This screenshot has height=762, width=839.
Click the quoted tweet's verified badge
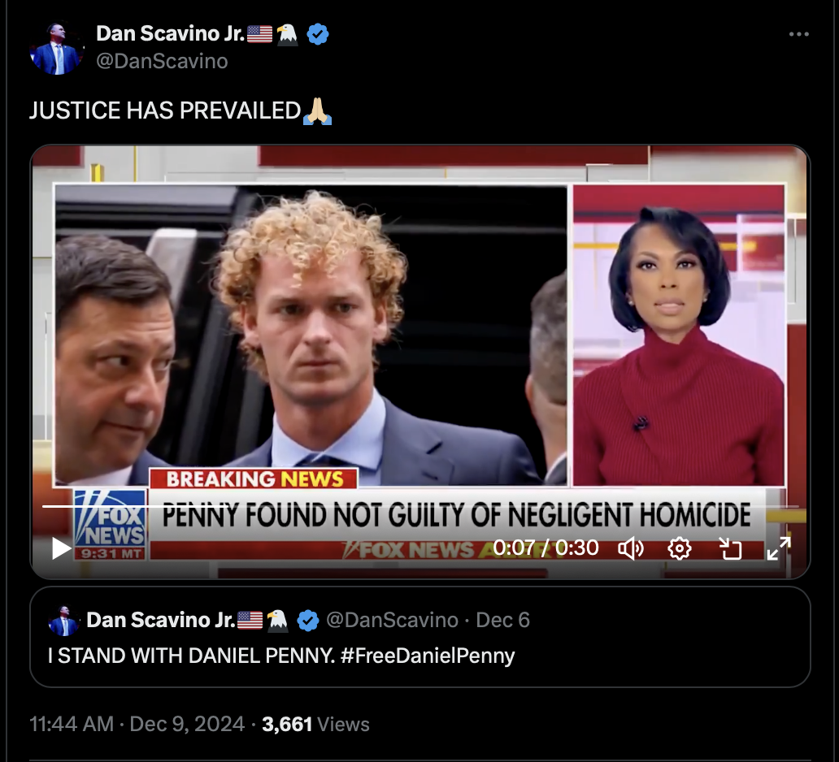pyautogui.click(x=308, y=621)
